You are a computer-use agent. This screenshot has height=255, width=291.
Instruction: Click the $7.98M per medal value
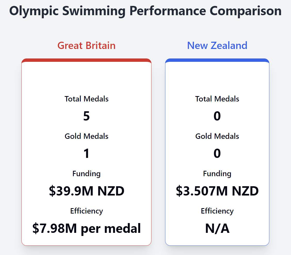tap(86, 228)
